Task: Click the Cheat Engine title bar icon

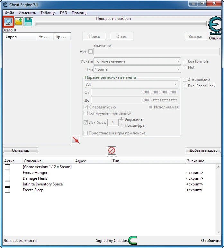Action: (x=5, y=5)
